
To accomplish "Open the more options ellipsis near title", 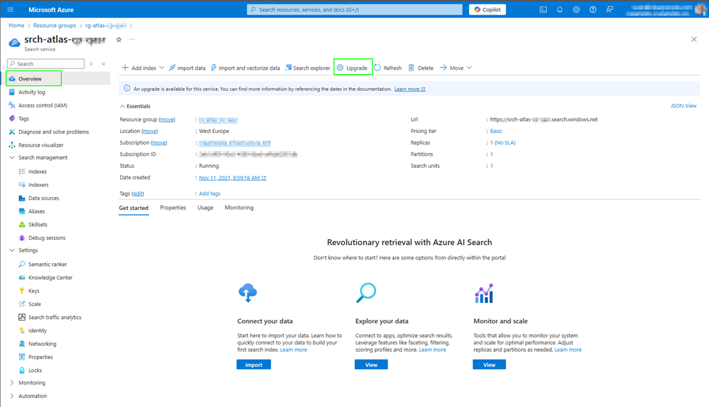I will [132, 39].
